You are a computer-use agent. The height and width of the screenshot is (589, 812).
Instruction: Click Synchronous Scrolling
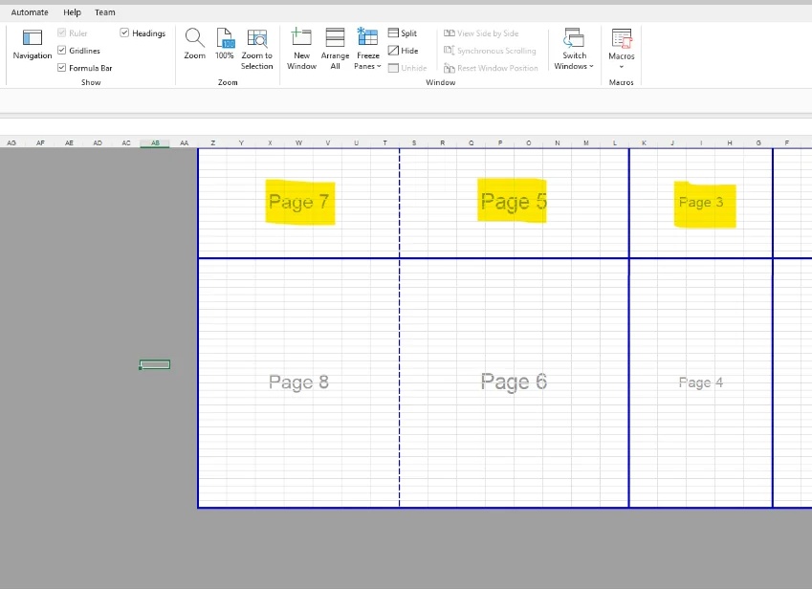(490, 51)
